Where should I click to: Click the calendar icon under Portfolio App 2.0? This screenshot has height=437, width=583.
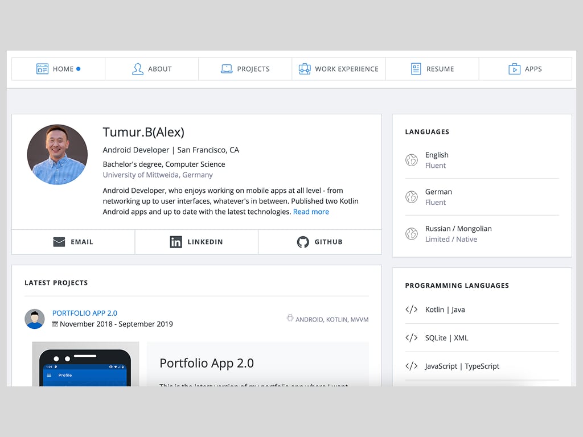tap(54, 323)
